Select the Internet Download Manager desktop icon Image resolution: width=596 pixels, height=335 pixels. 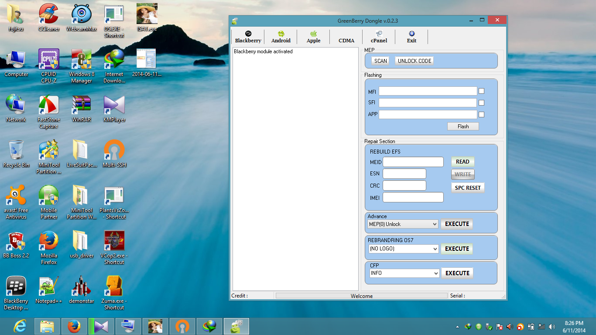pyautogui.click(x=114, y=66)
